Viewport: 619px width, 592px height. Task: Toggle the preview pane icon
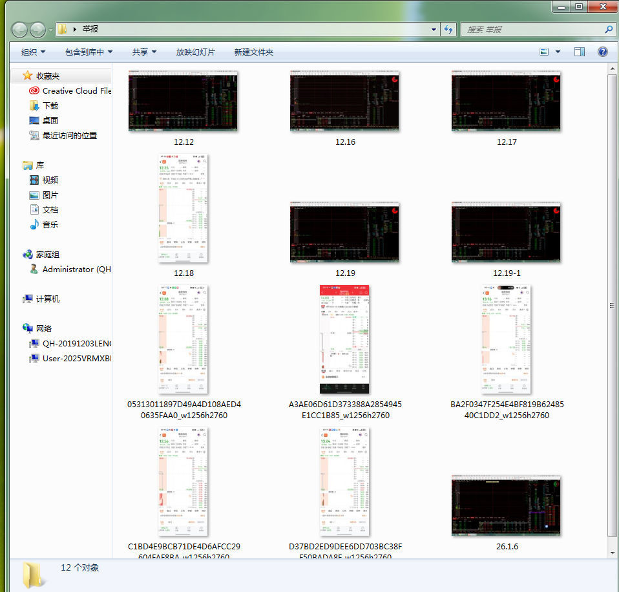tap(580, 52)
